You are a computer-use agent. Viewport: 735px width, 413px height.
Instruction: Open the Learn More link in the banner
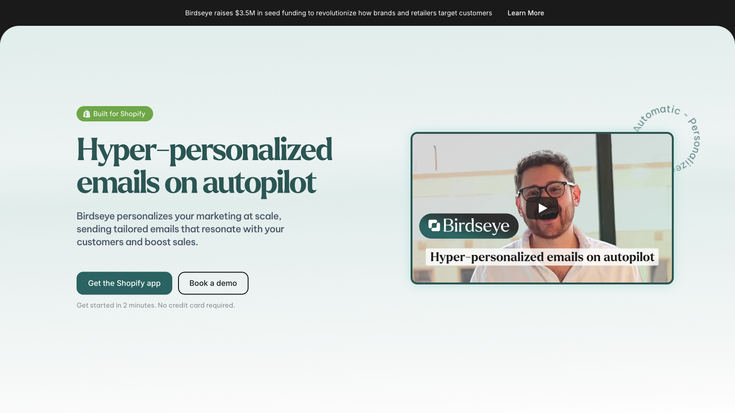525,13
